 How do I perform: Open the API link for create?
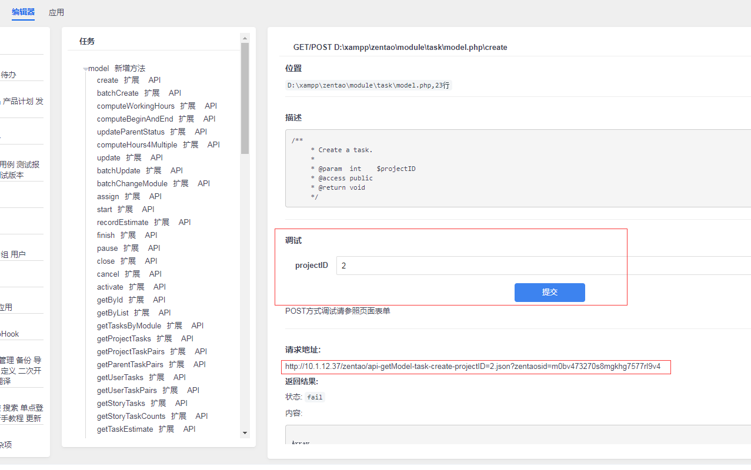click(x=155, y=80)
